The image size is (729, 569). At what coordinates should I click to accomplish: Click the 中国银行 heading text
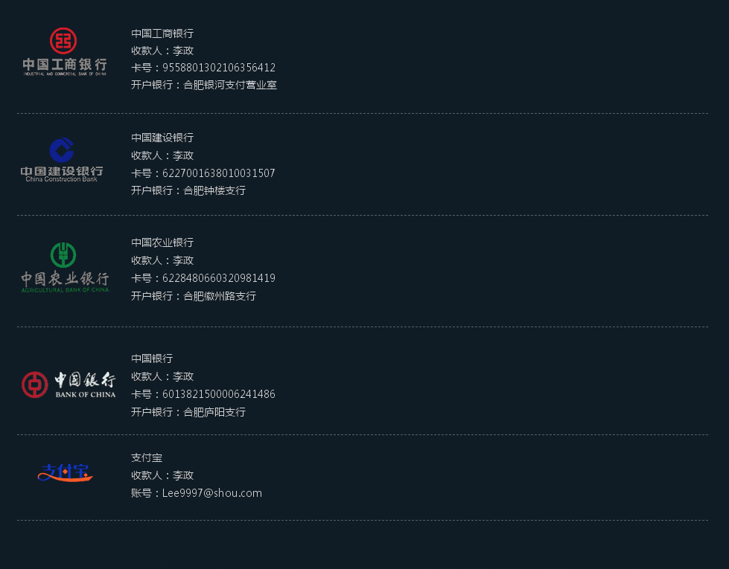click(x=152, y=359)
